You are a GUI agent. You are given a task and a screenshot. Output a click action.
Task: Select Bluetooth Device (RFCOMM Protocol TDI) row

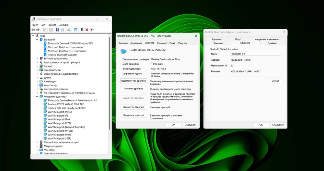tap(70, 43)
